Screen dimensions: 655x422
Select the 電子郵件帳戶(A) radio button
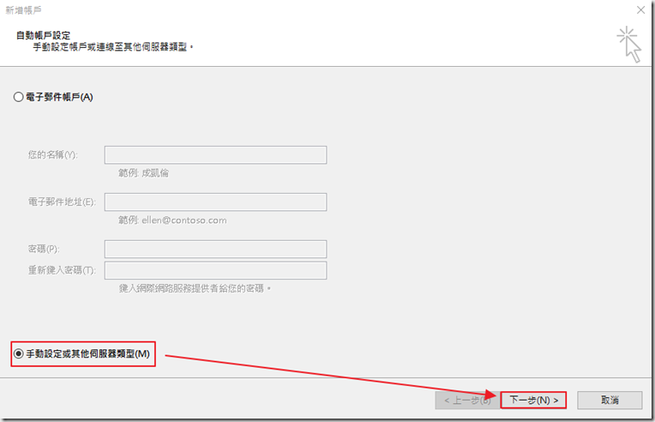pos(19,97)
